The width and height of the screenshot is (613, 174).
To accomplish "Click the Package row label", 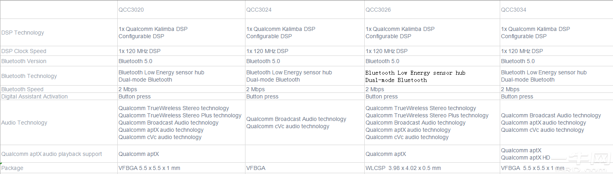I will click(12, 168).
